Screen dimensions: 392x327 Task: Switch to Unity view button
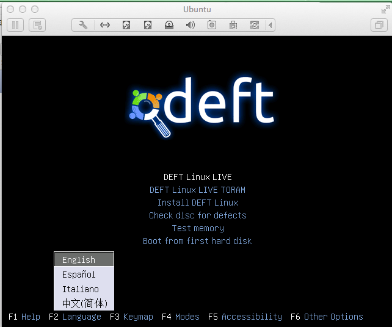click(x=379, y=25)
